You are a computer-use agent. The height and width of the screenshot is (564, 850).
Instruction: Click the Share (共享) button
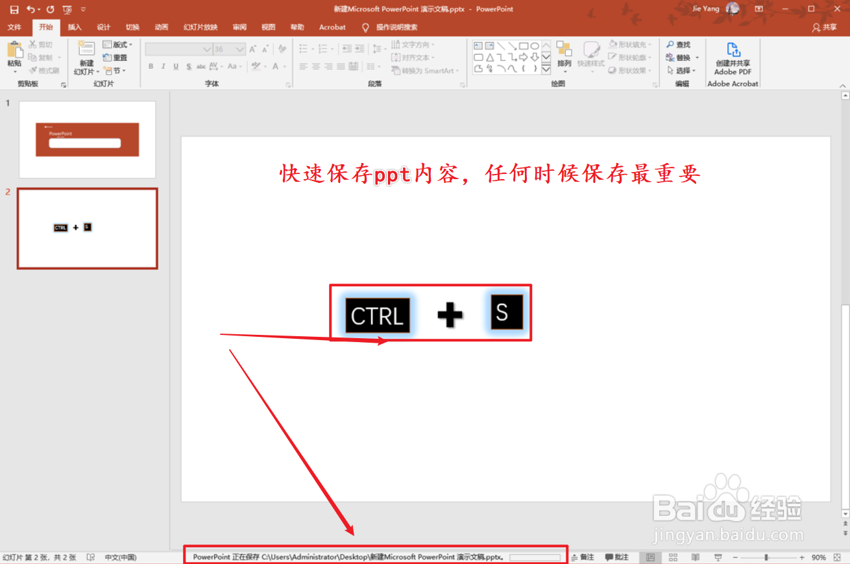point(825,27)
